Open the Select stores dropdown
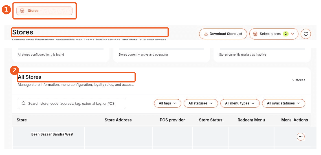The image size is (321, 155). 274,34
